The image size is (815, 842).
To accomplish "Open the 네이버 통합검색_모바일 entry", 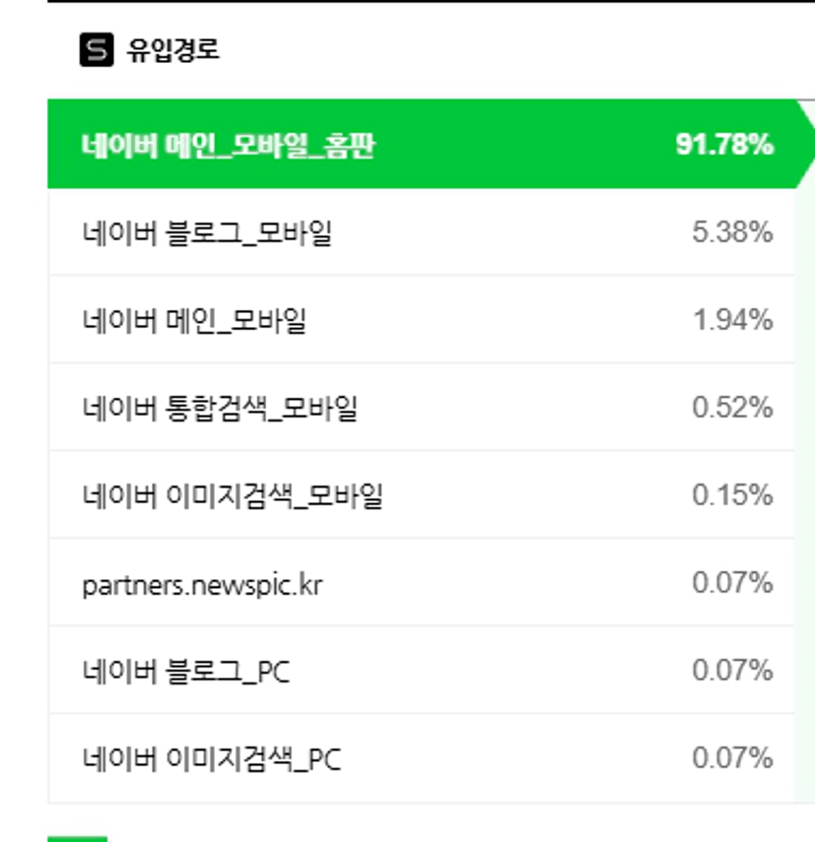I will click(220, 408).
